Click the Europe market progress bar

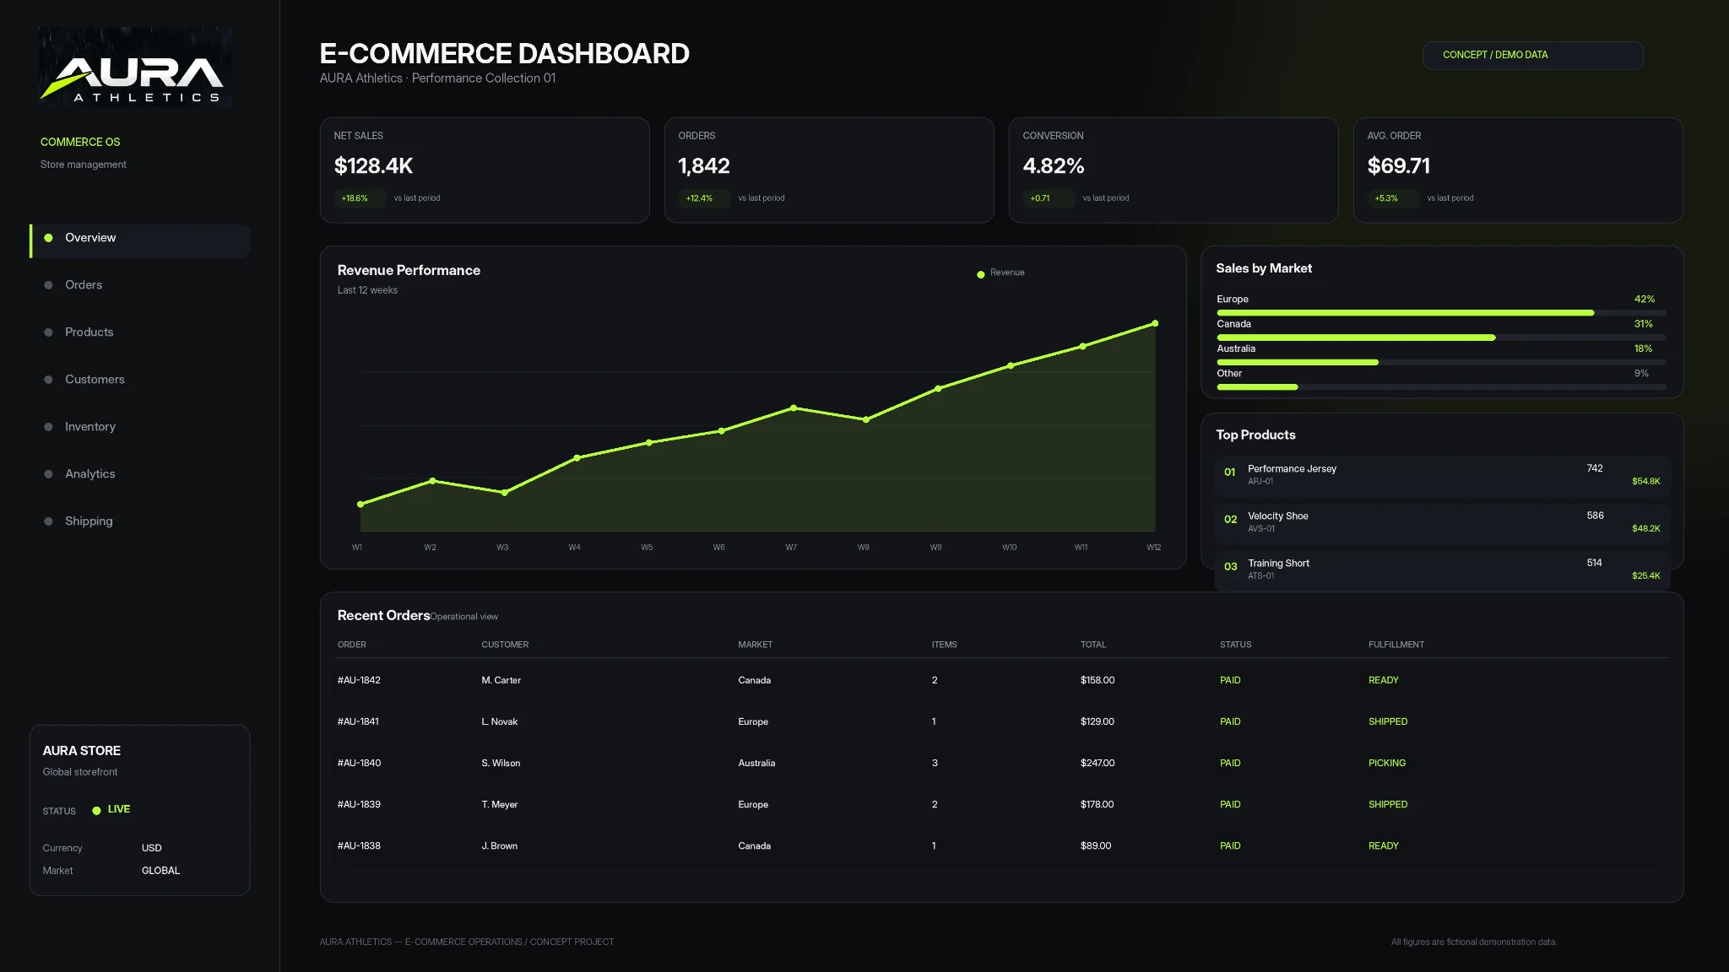click(x=1441, y=313)
